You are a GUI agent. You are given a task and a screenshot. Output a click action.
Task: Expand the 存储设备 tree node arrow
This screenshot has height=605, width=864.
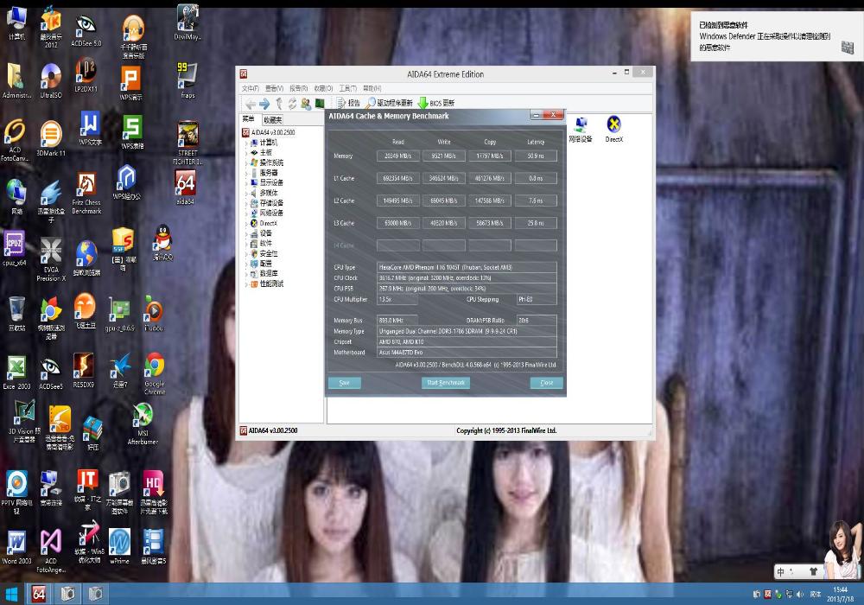pos(246,203)
